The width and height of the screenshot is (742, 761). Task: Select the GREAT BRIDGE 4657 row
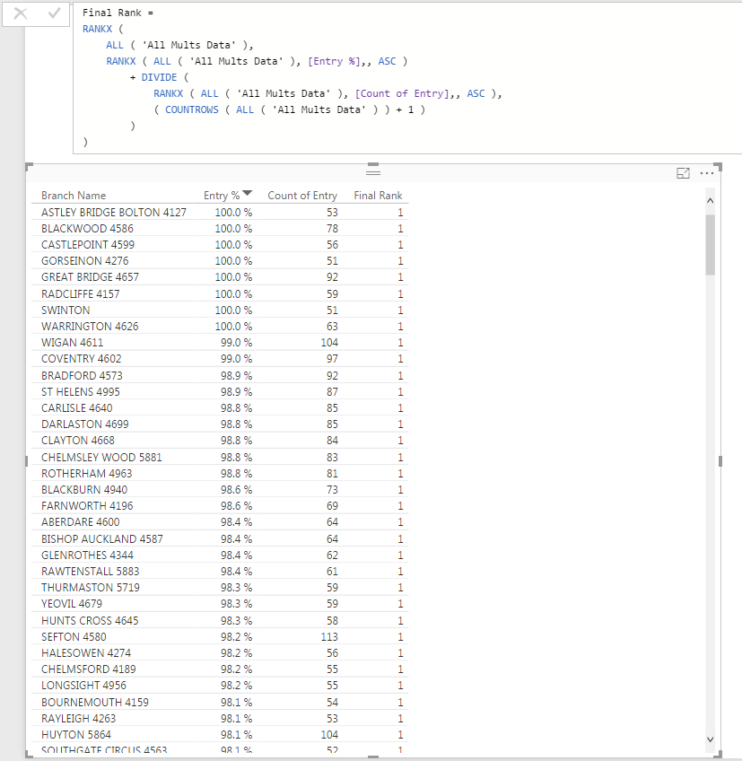[220, 277]
